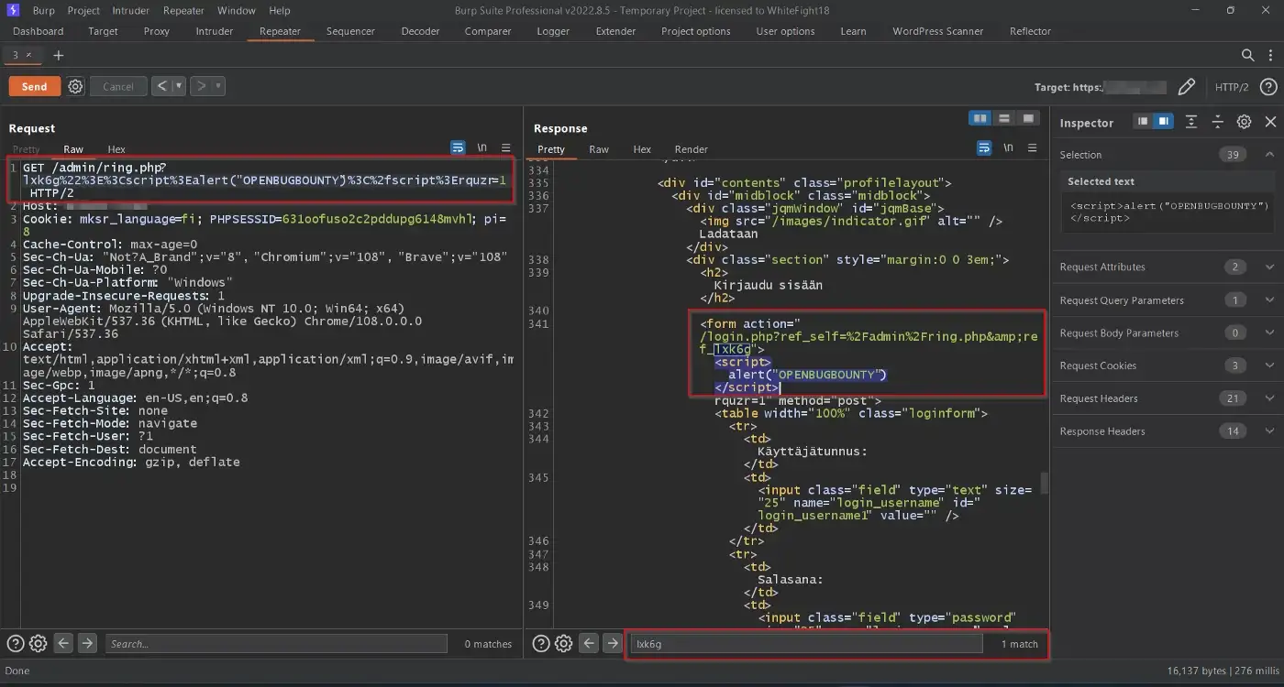Jump to previous match in Request search

(x=63, y=643)
